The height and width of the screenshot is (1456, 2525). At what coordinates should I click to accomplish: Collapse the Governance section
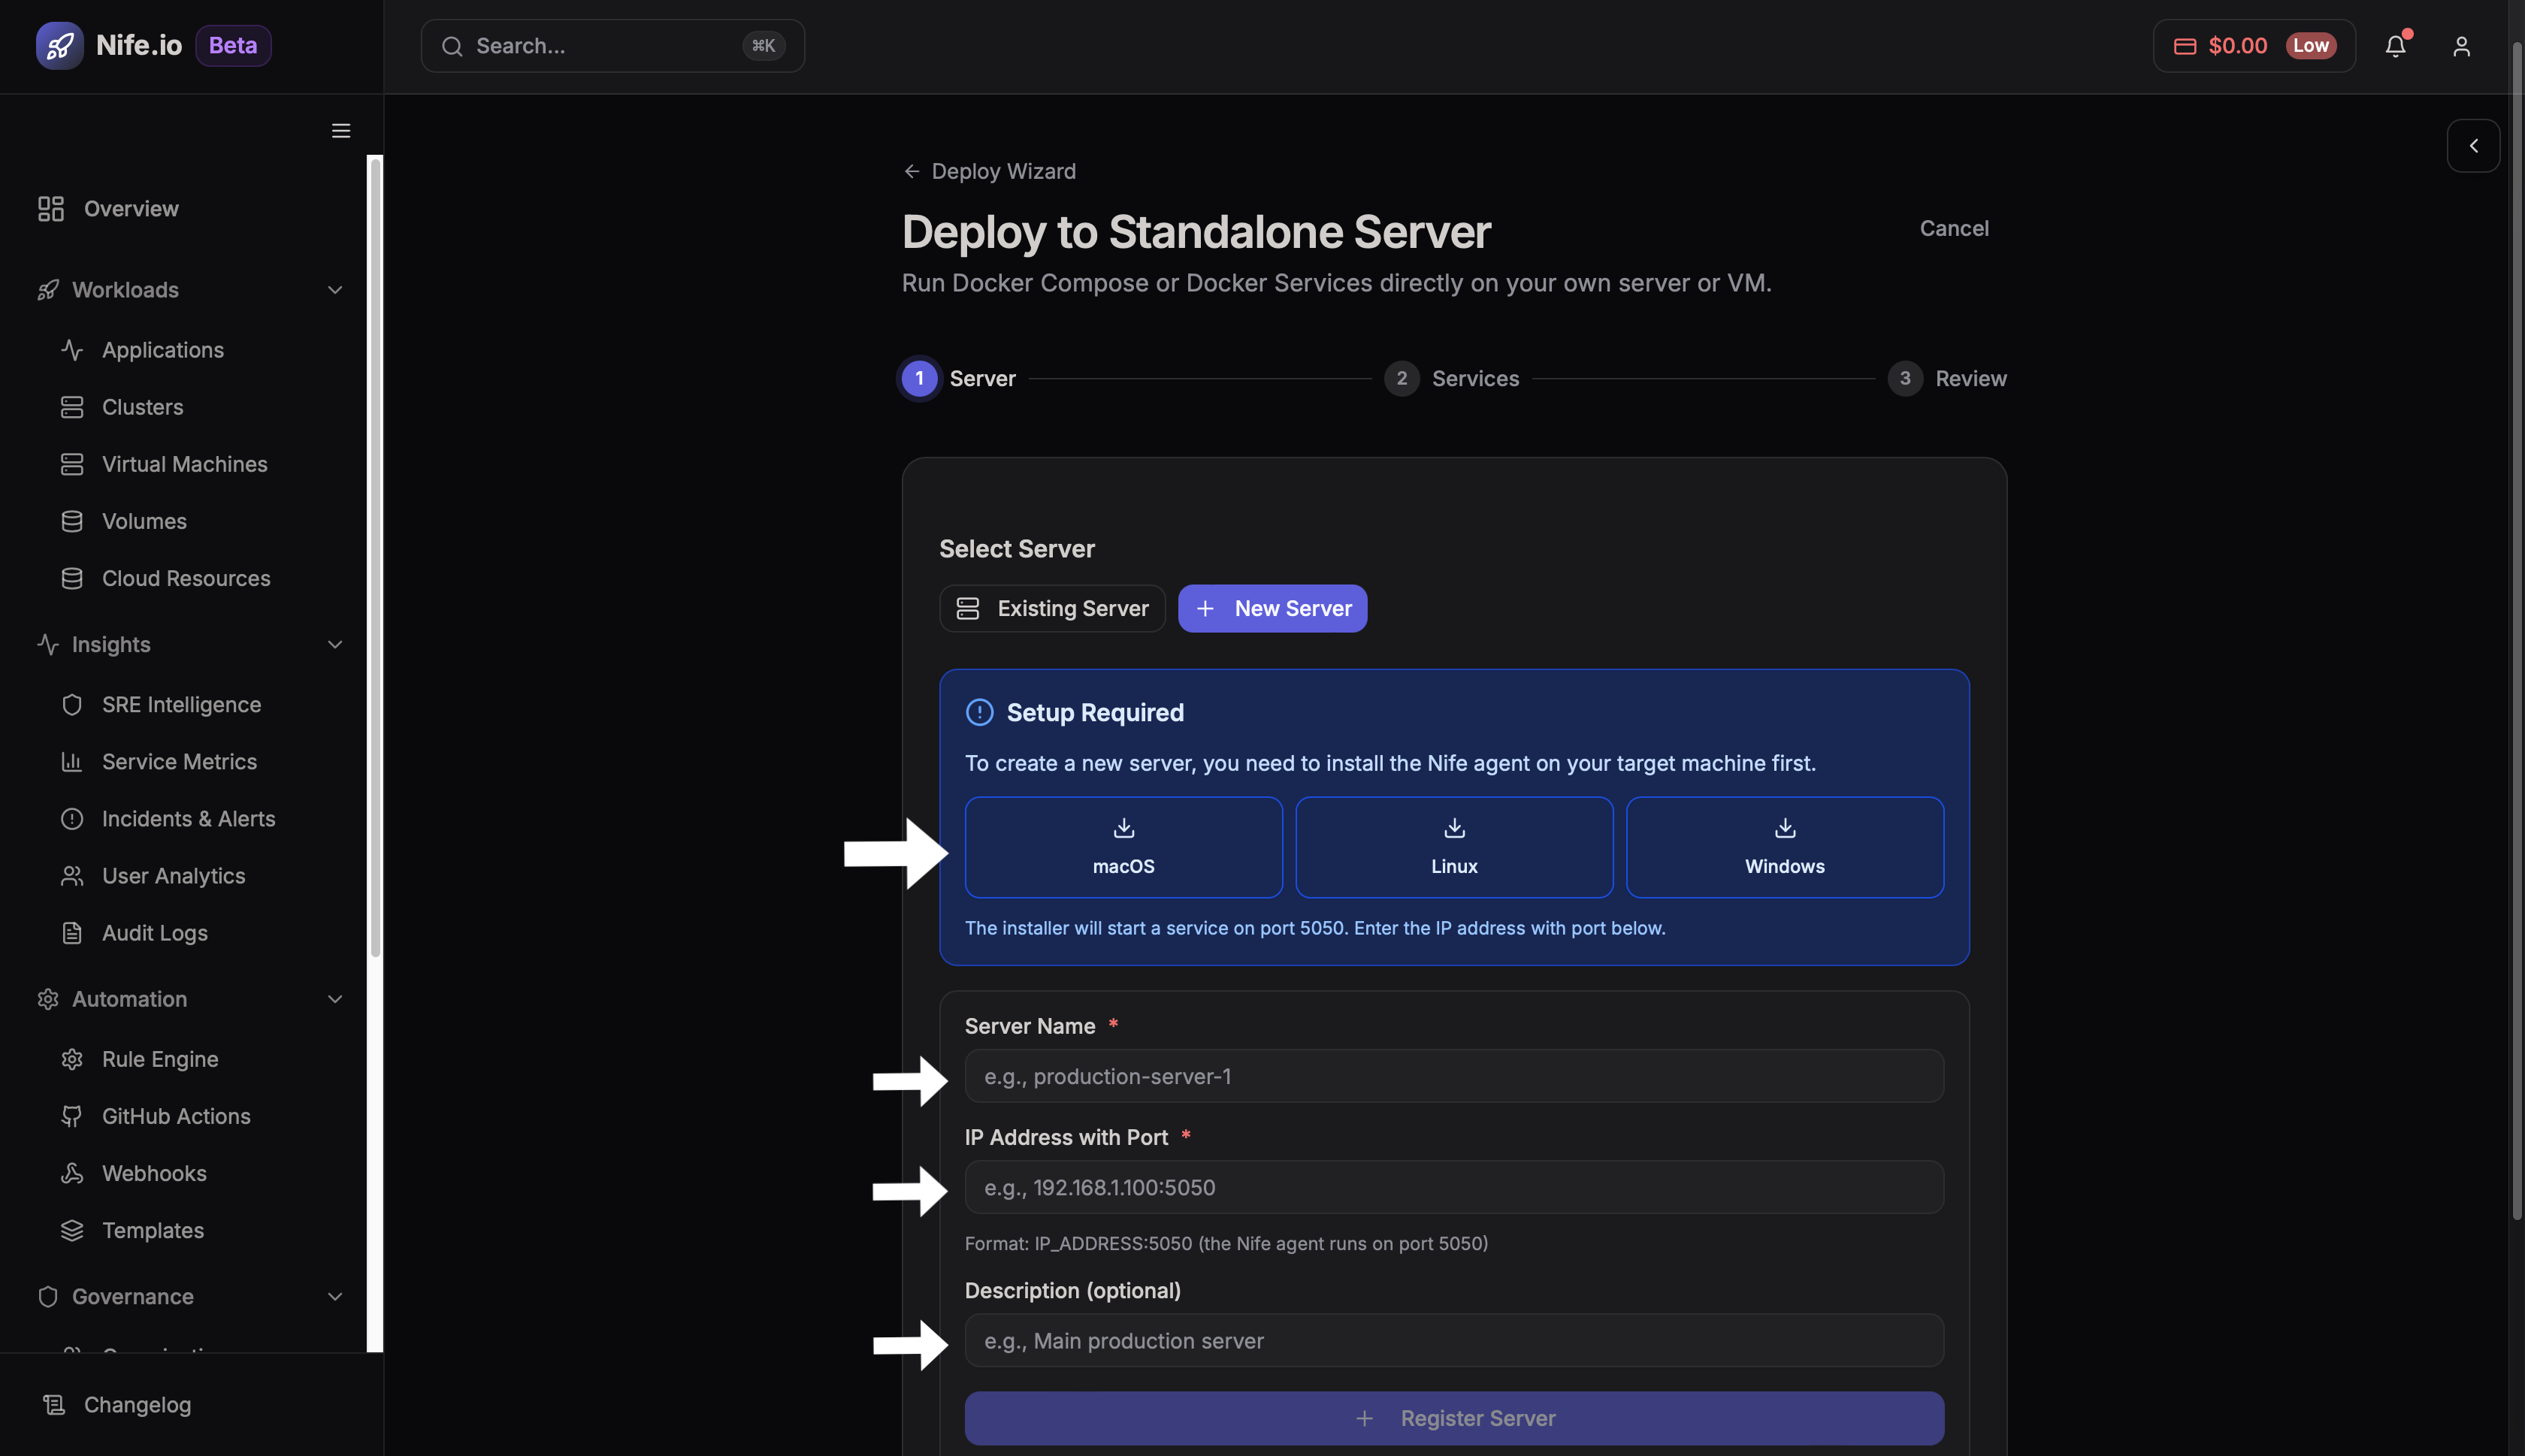[335, 1296]
